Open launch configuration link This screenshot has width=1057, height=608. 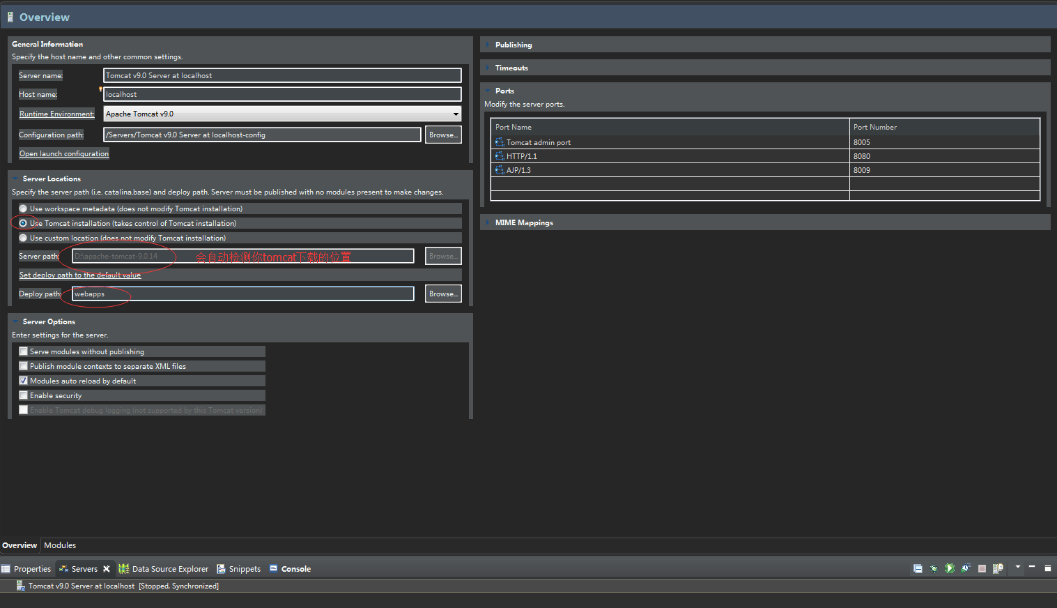tap(64, 153)
